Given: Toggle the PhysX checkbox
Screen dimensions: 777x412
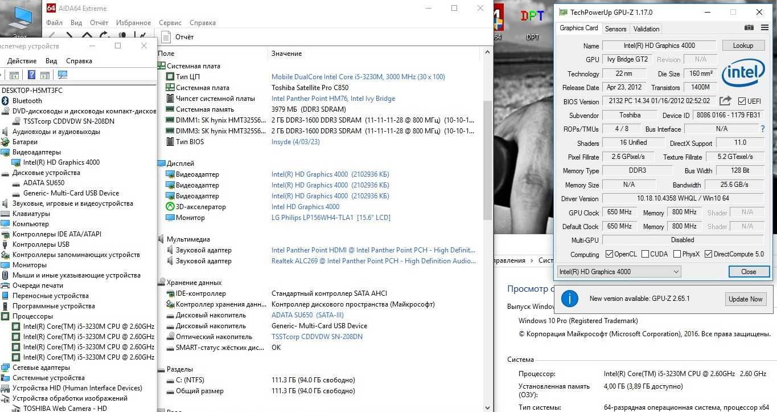Looking at the screenshot, I should [x=677, y=254].
